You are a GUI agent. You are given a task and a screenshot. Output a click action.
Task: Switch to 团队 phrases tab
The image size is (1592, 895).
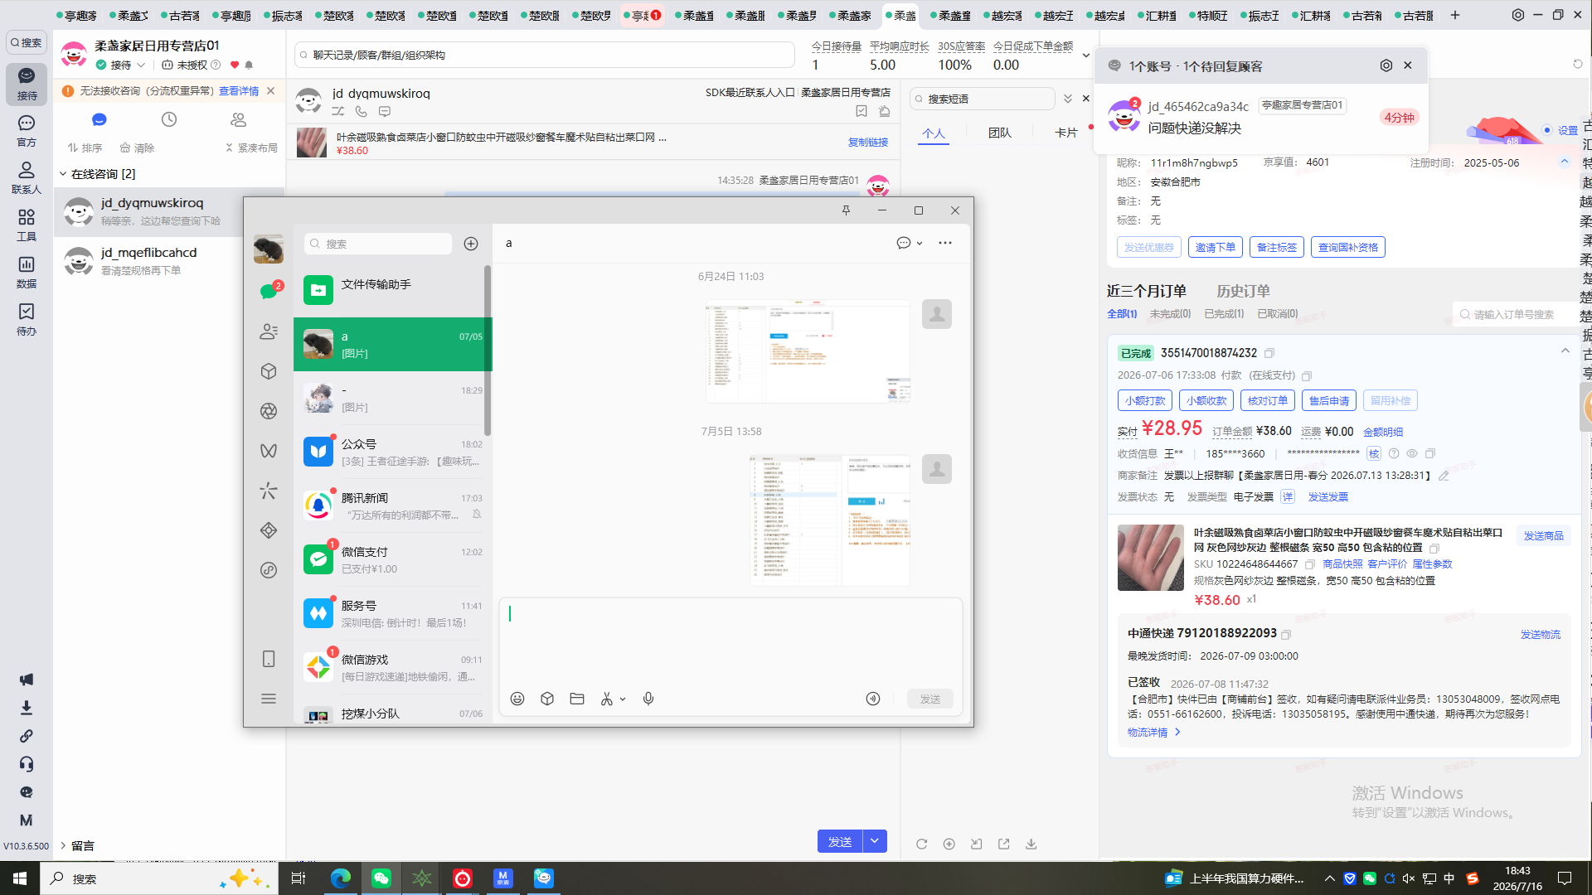tap(999, 133)
